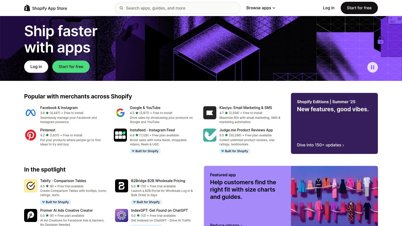Image resolution: width=402 pixels, height=226 pixels.
Task: Click the B2Bridge Wholesale Pricing icon
Action: [x=121, y=186]
